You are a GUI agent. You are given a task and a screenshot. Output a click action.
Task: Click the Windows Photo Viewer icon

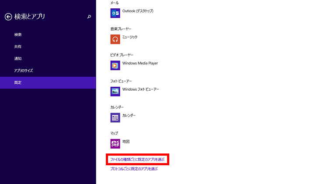coord(115,92)
